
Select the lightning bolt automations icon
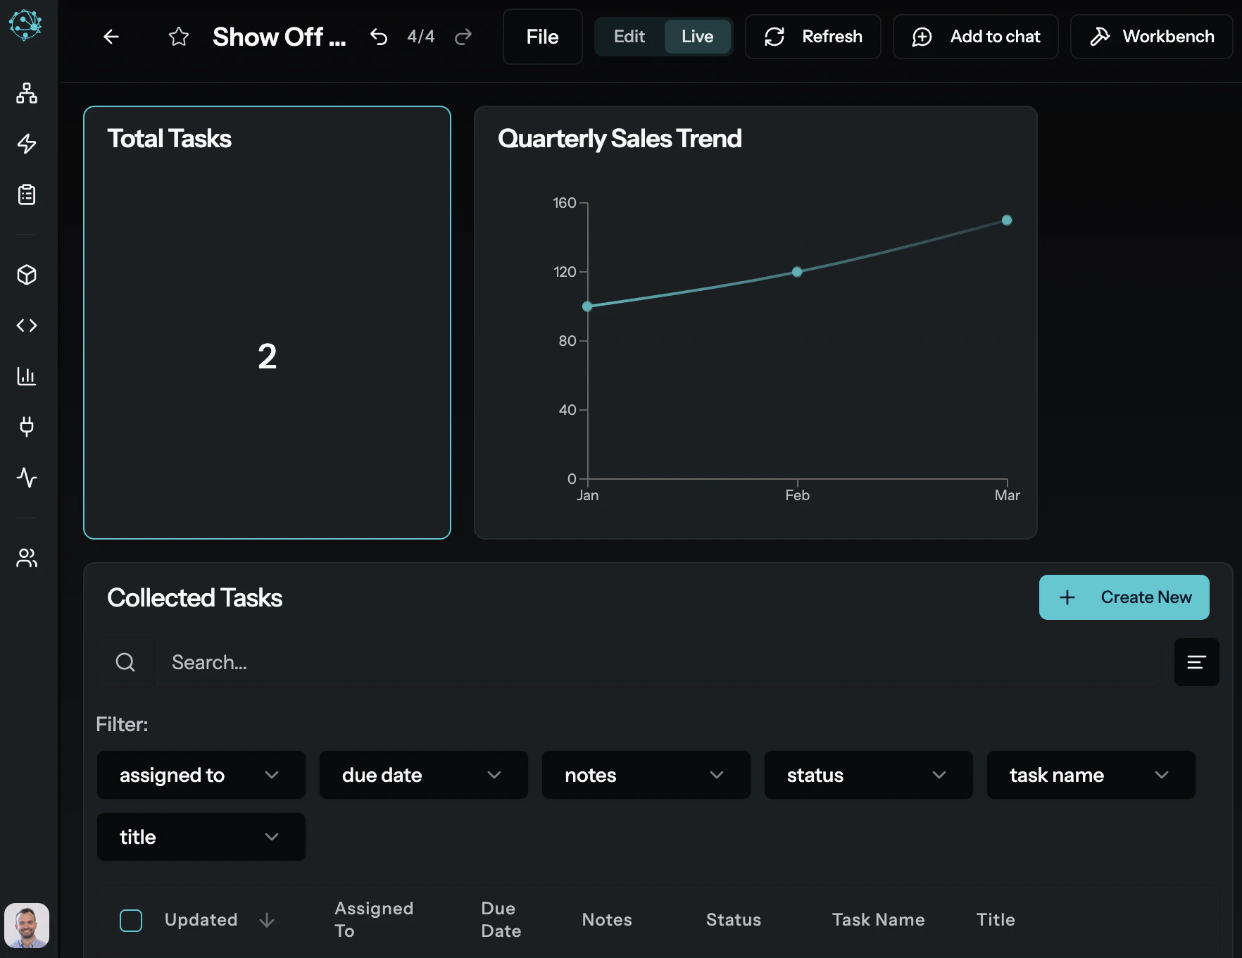(26, 144)
